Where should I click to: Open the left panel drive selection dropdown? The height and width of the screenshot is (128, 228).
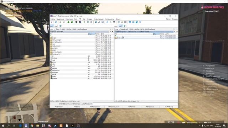[x=53, y=29]
